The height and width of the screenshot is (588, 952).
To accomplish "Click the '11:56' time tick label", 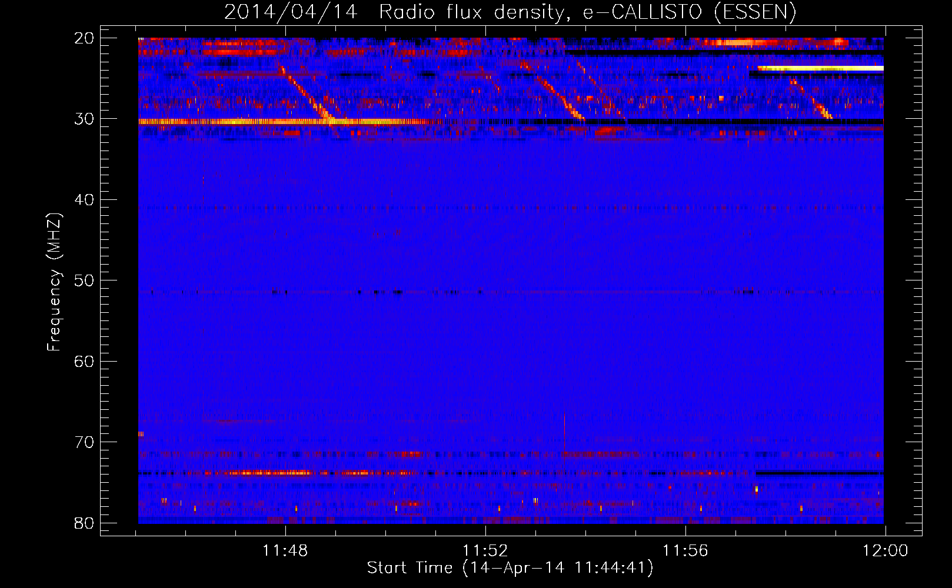I will tap(685, 551).
